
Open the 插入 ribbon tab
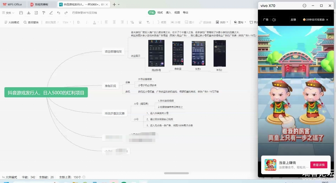[x=169, y=13]
